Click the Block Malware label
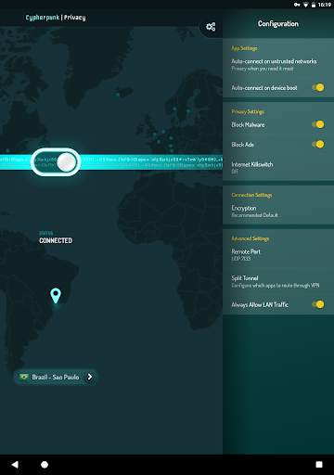 pos(248,125)
